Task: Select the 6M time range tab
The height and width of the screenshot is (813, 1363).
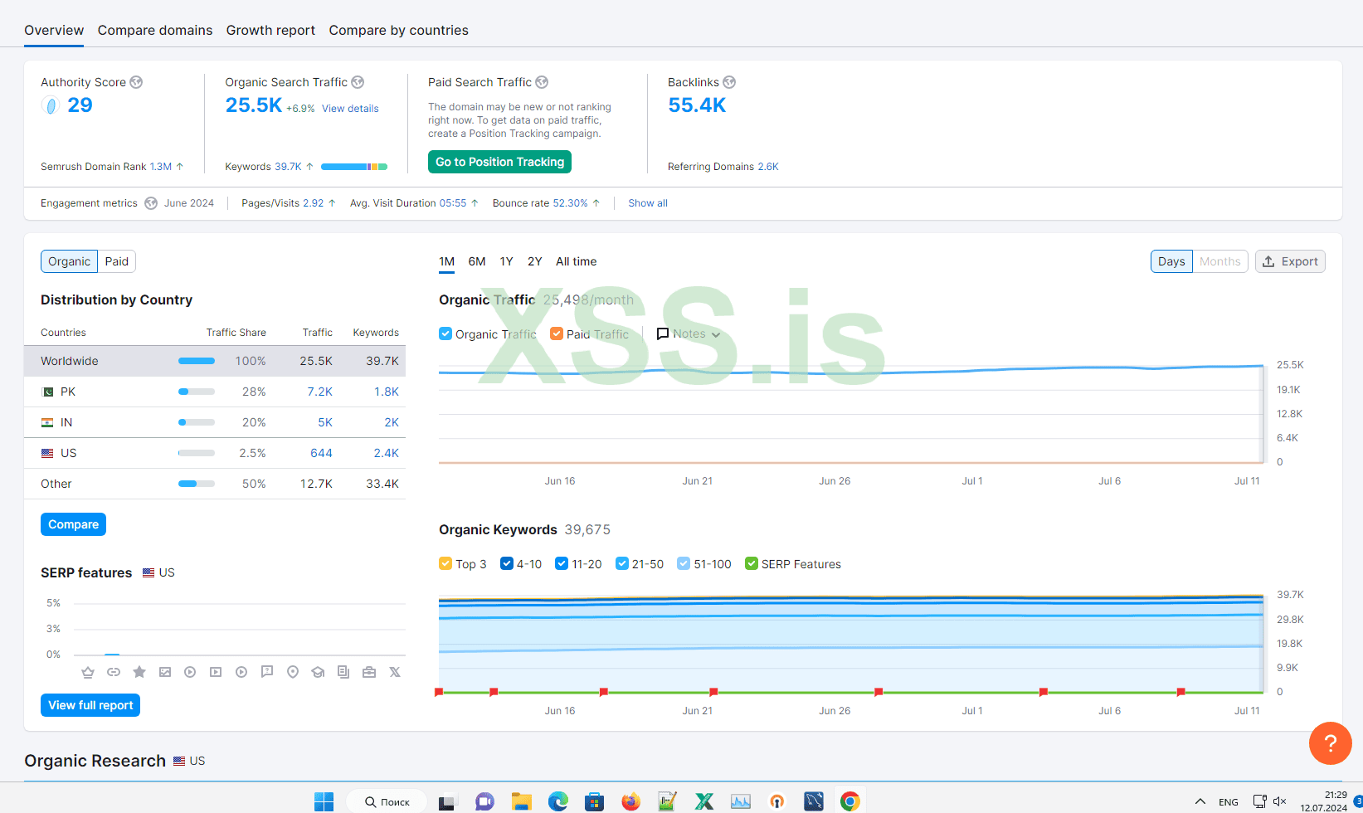Action: (476, 261)
